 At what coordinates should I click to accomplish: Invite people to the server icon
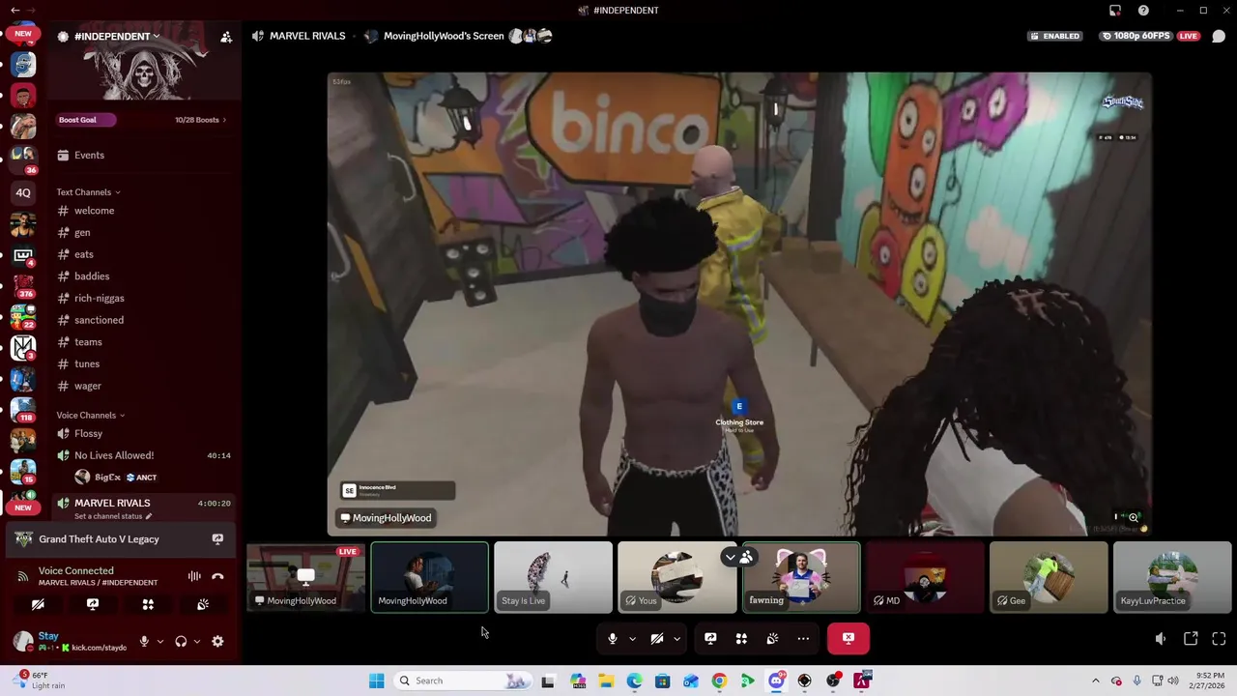[x=226, y=37]
